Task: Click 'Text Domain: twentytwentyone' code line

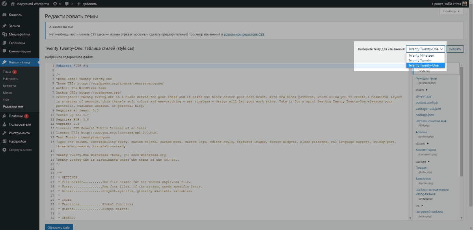Action: tap(83, 137)
